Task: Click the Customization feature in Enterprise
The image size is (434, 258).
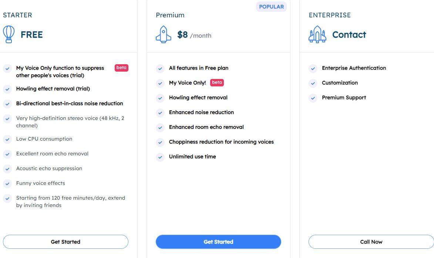Action: pos(340,83)
